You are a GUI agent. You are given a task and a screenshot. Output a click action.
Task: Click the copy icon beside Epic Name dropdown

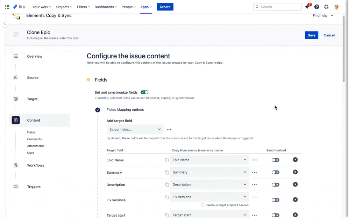[x=167, y=160]
